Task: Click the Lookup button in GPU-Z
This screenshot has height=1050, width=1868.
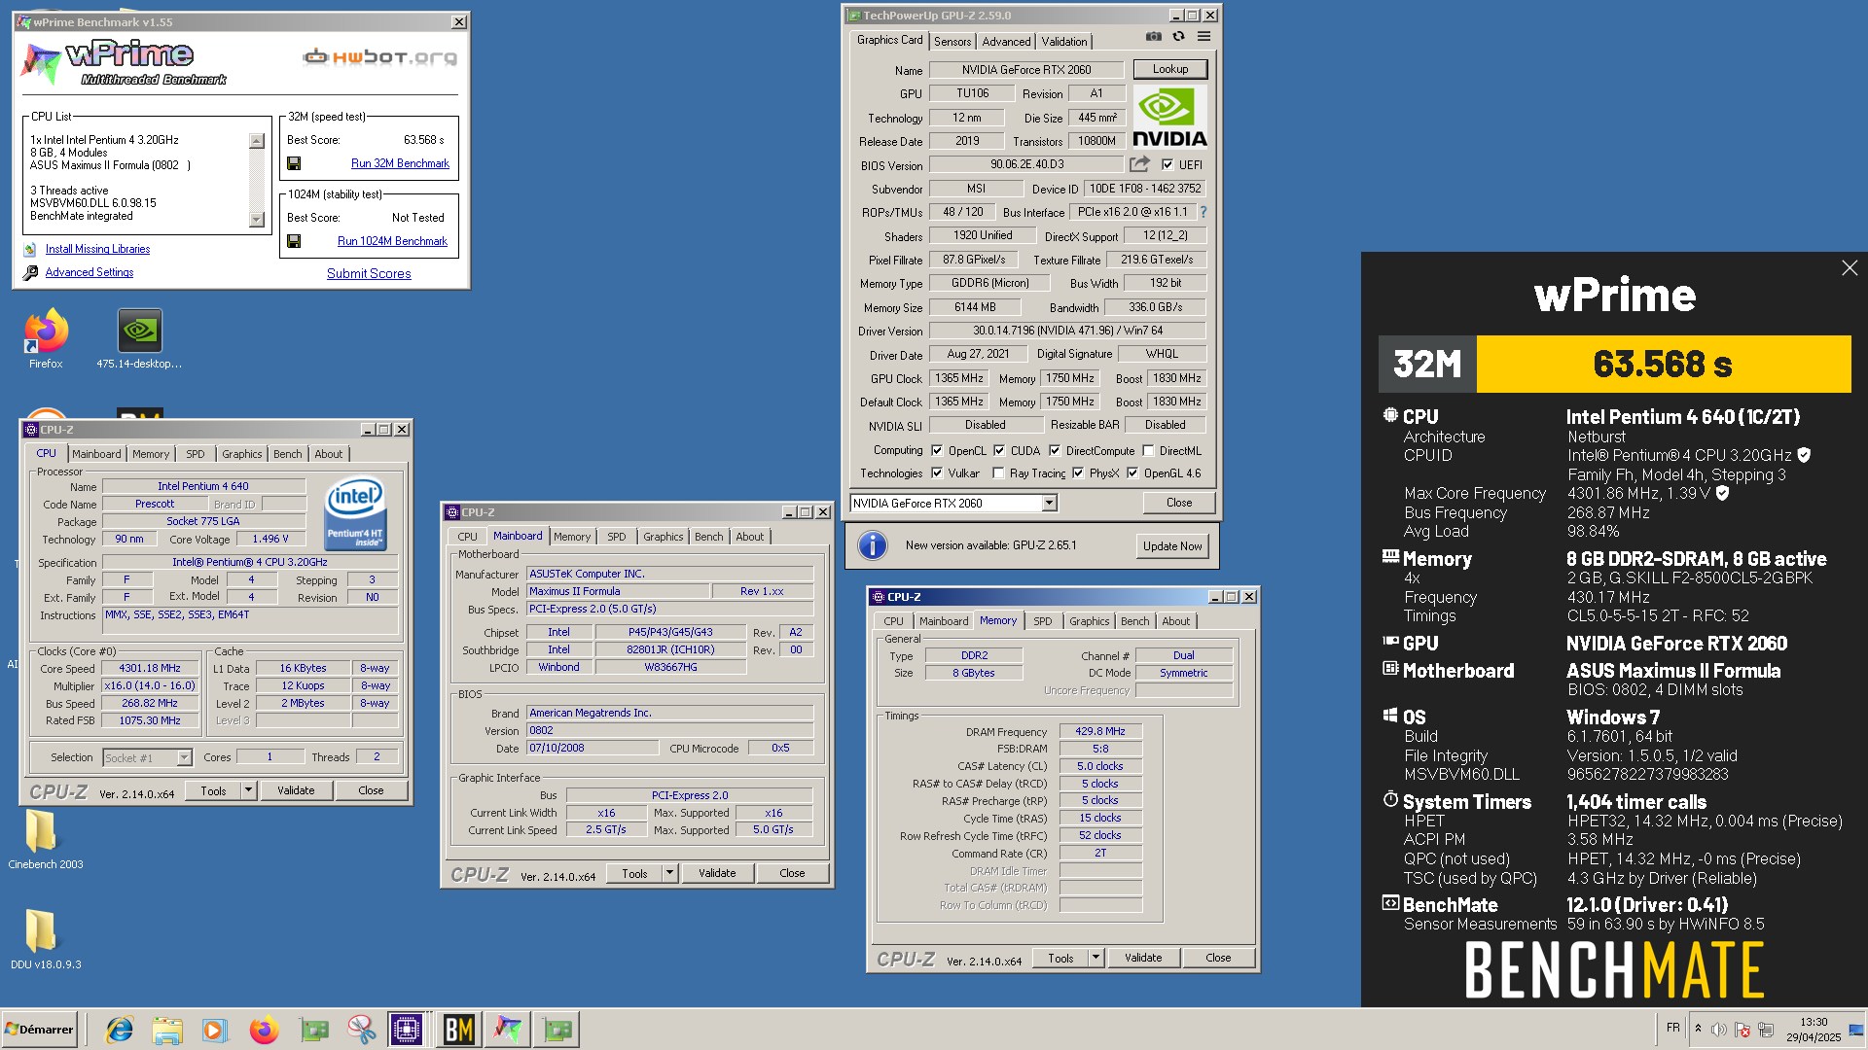Action: click(1169, 69)
